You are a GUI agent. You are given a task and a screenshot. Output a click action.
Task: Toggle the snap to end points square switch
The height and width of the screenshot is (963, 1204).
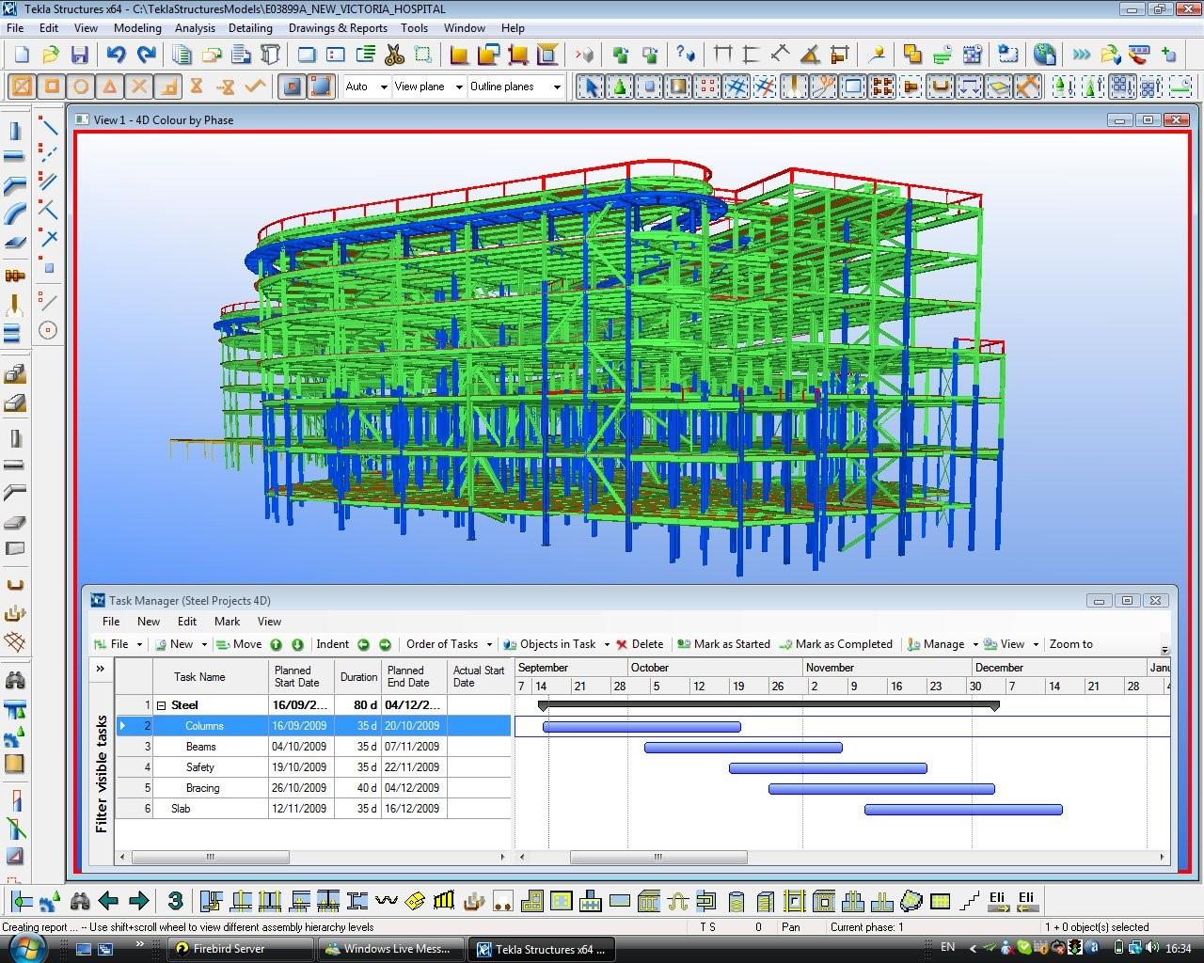(x=52, y=87)
